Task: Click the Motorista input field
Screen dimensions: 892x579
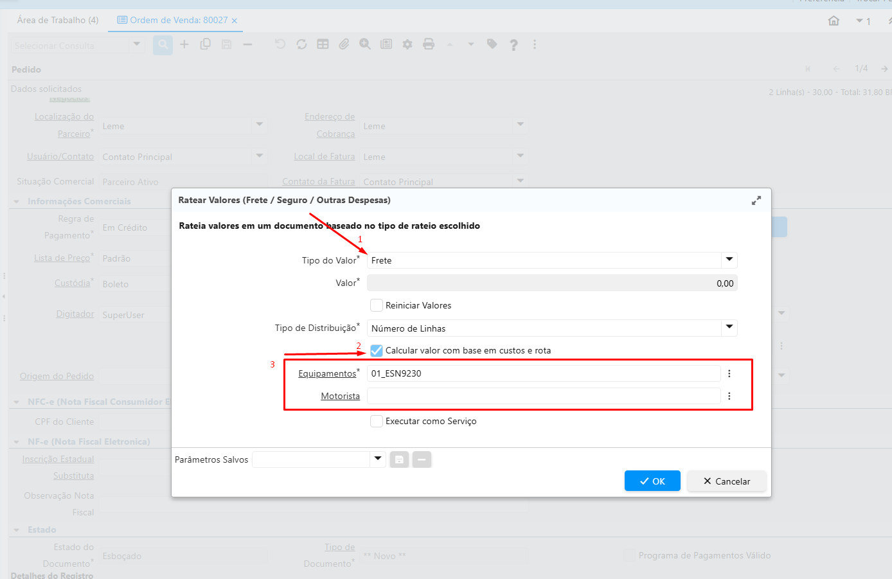Action: click(543, 396)
